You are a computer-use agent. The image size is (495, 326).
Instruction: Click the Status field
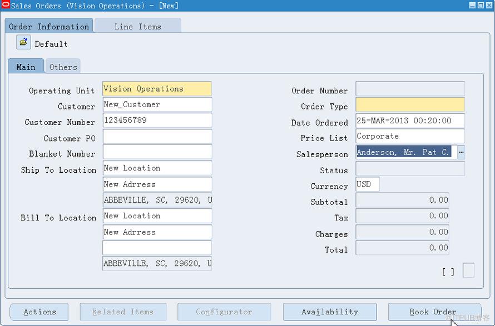[x=410, y=168]
